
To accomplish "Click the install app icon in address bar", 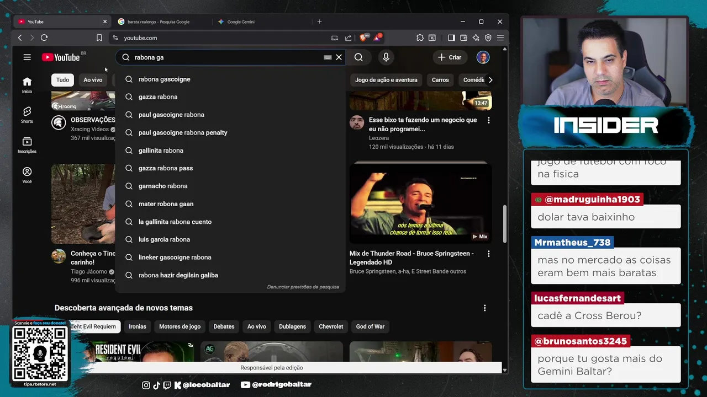I will (334, 38).
